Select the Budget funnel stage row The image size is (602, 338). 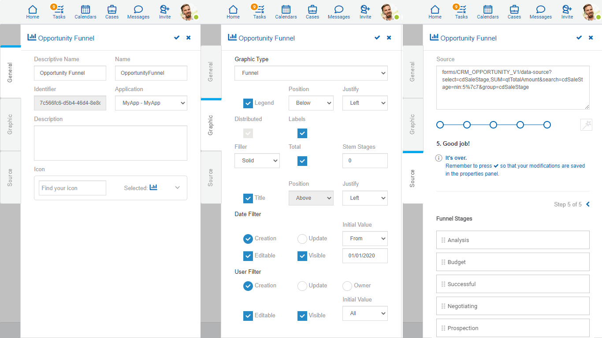pyautogui.click(x=513, y=262)
